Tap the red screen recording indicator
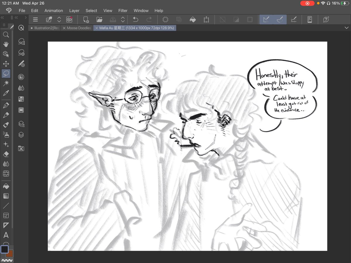This screenshot has width=351, height=263. pos(307,3)
